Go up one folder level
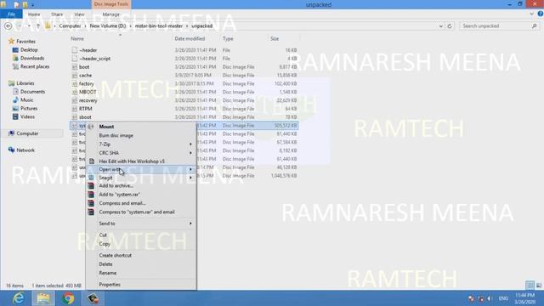Image resolution: width=544 pixels, height=306 pixels. (38, 26)
